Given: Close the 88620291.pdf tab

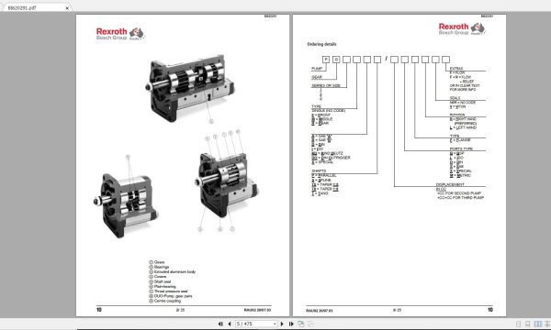Looking at the screenshot, I should click(x=67, y=7).
